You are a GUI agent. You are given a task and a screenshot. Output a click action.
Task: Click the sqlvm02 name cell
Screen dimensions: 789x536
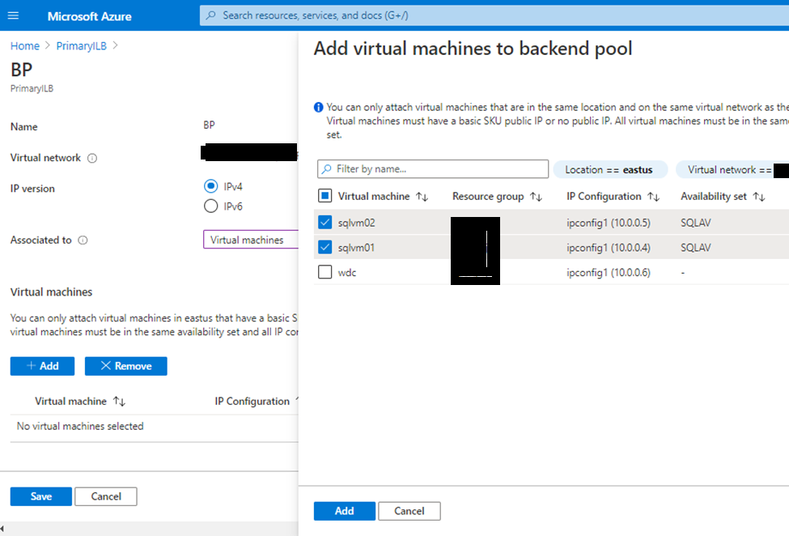click(356, 223)
